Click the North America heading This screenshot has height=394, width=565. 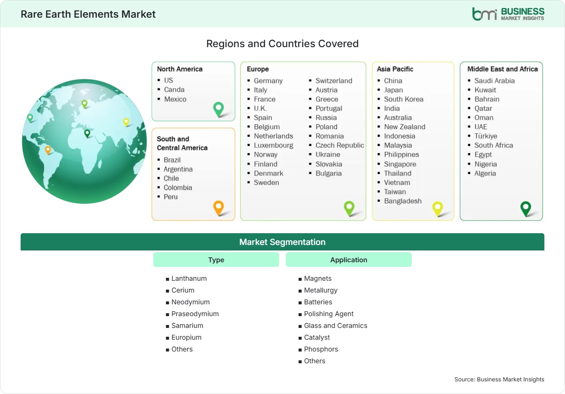point(180,69)
